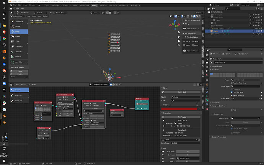Screen dimensions: 264x165
Task: Toggle X-ray icon in viewport header
Action: [x=188, y=16]
